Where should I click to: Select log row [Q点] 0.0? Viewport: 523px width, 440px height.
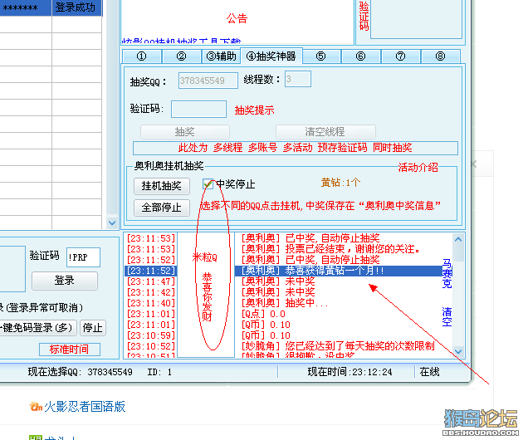pyautogui.click(x=263, y=314)
